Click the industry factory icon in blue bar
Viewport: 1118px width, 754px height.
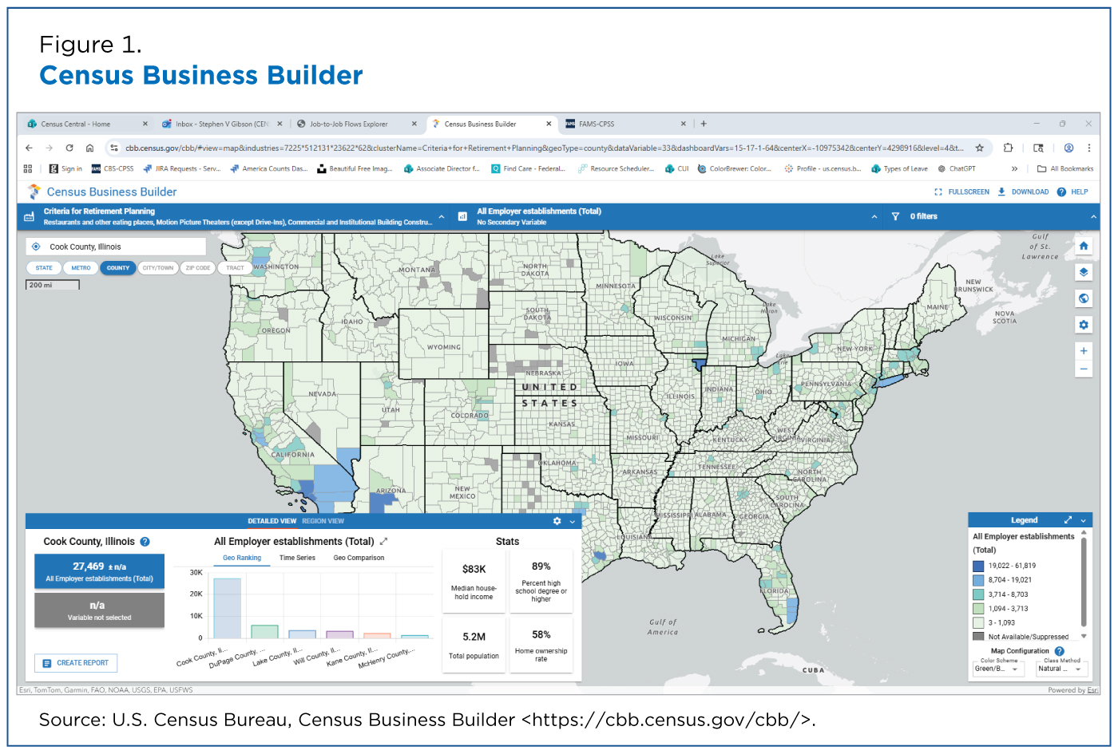click(30, 216)
